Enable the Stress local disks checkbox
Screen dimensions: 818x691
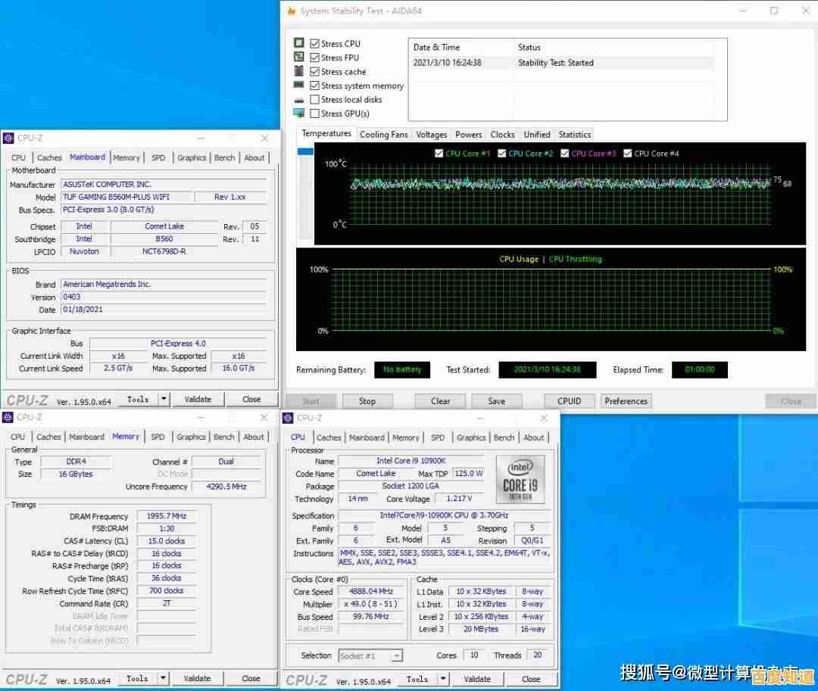pyautogui.click(x=314, y=100)
